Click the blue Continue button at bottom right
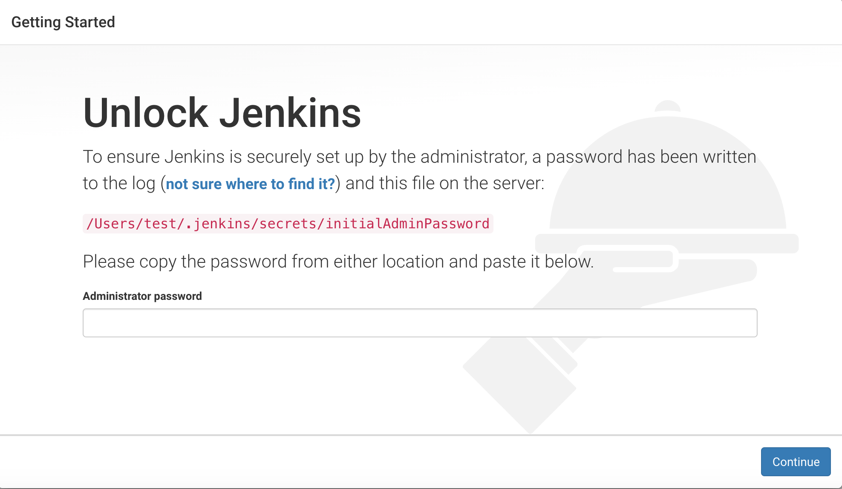Viewport: 842px width, 489px height. point(796,461)
